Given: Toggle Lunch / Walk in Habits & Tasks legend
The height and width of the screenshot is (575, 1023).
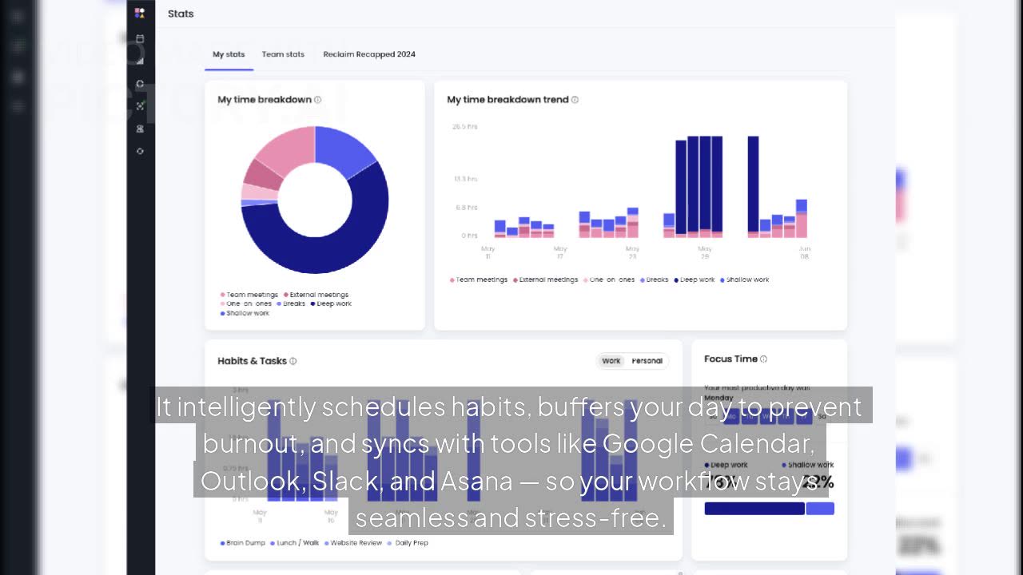Looking at the screenshot, I should [294, 543].
